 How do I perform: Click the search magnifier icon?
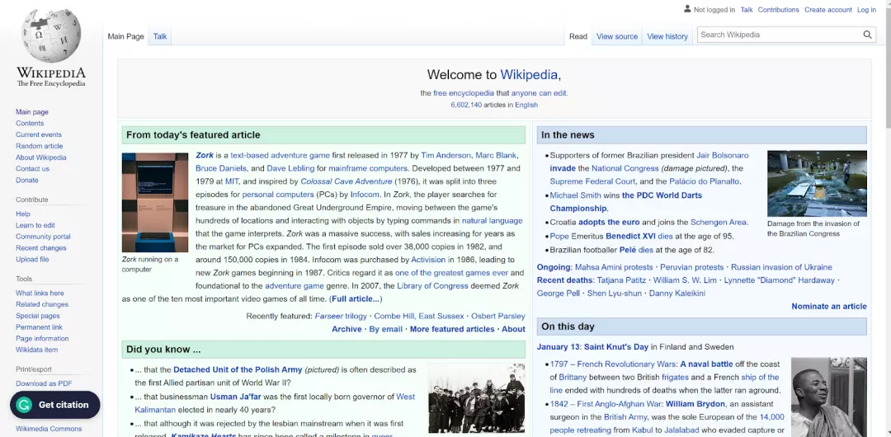[867, 35]
